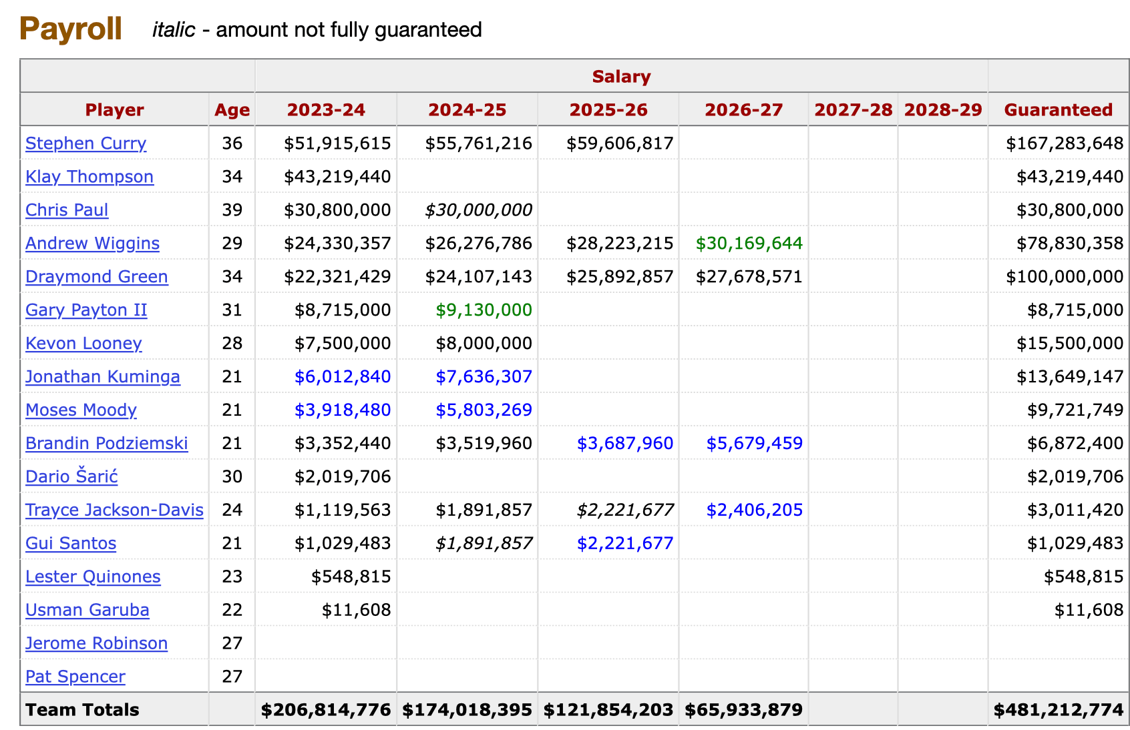Image resolution: width=1130 pixels, height=730 pixels.
Task: Select Chris Paul's italic $30,000,000 amount
Action: (479, 210)
